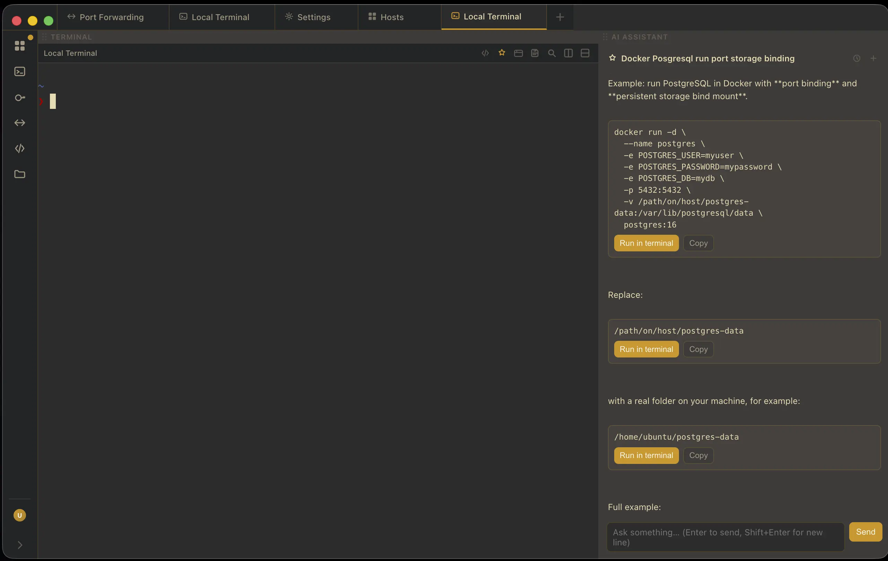Click the Local Terminal pane title
The width and height of the screenshot is (888, 561).
coord(70,53)
